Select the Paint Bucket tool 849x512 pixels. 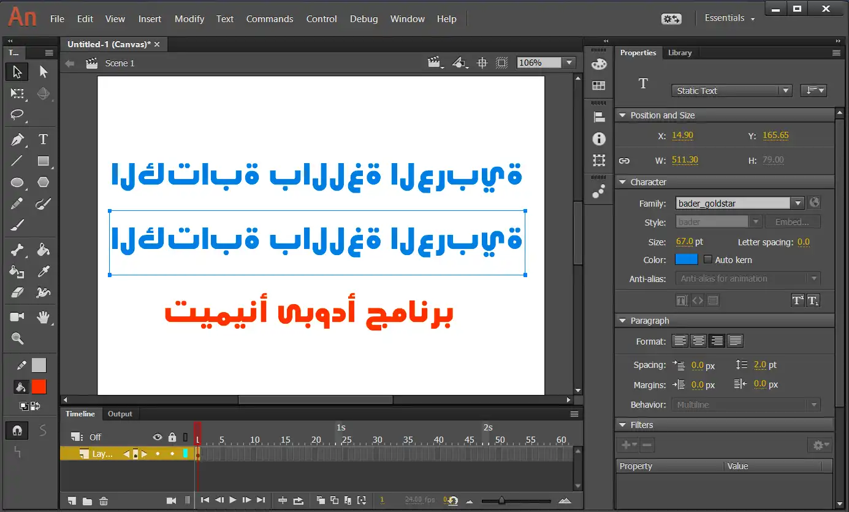click(x=43, y=250)
